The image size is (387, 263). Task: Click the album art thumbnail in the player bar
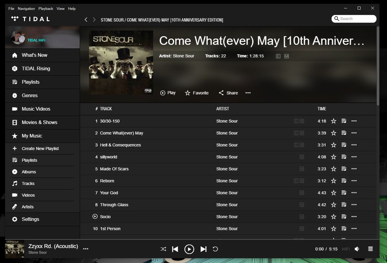click(x=14, y=249)
